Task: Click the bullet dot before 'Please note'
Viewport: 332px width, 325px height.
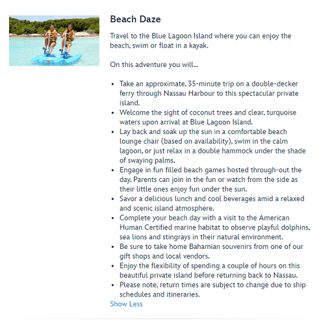Action: pos(112,285)
